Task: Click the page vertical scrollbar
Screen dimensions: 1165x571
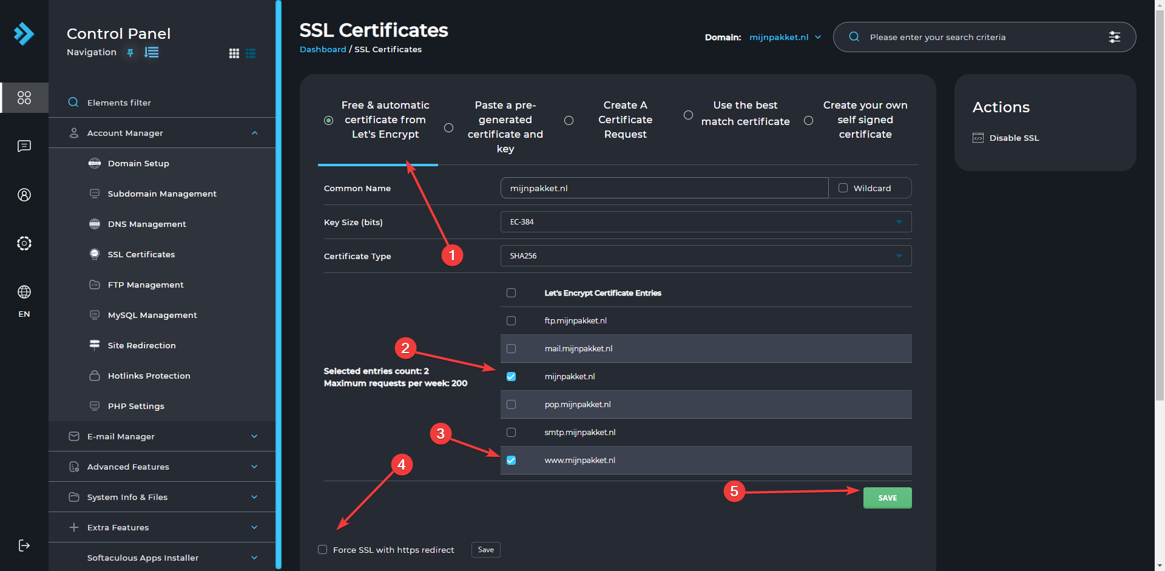Action: (1160, 205)
